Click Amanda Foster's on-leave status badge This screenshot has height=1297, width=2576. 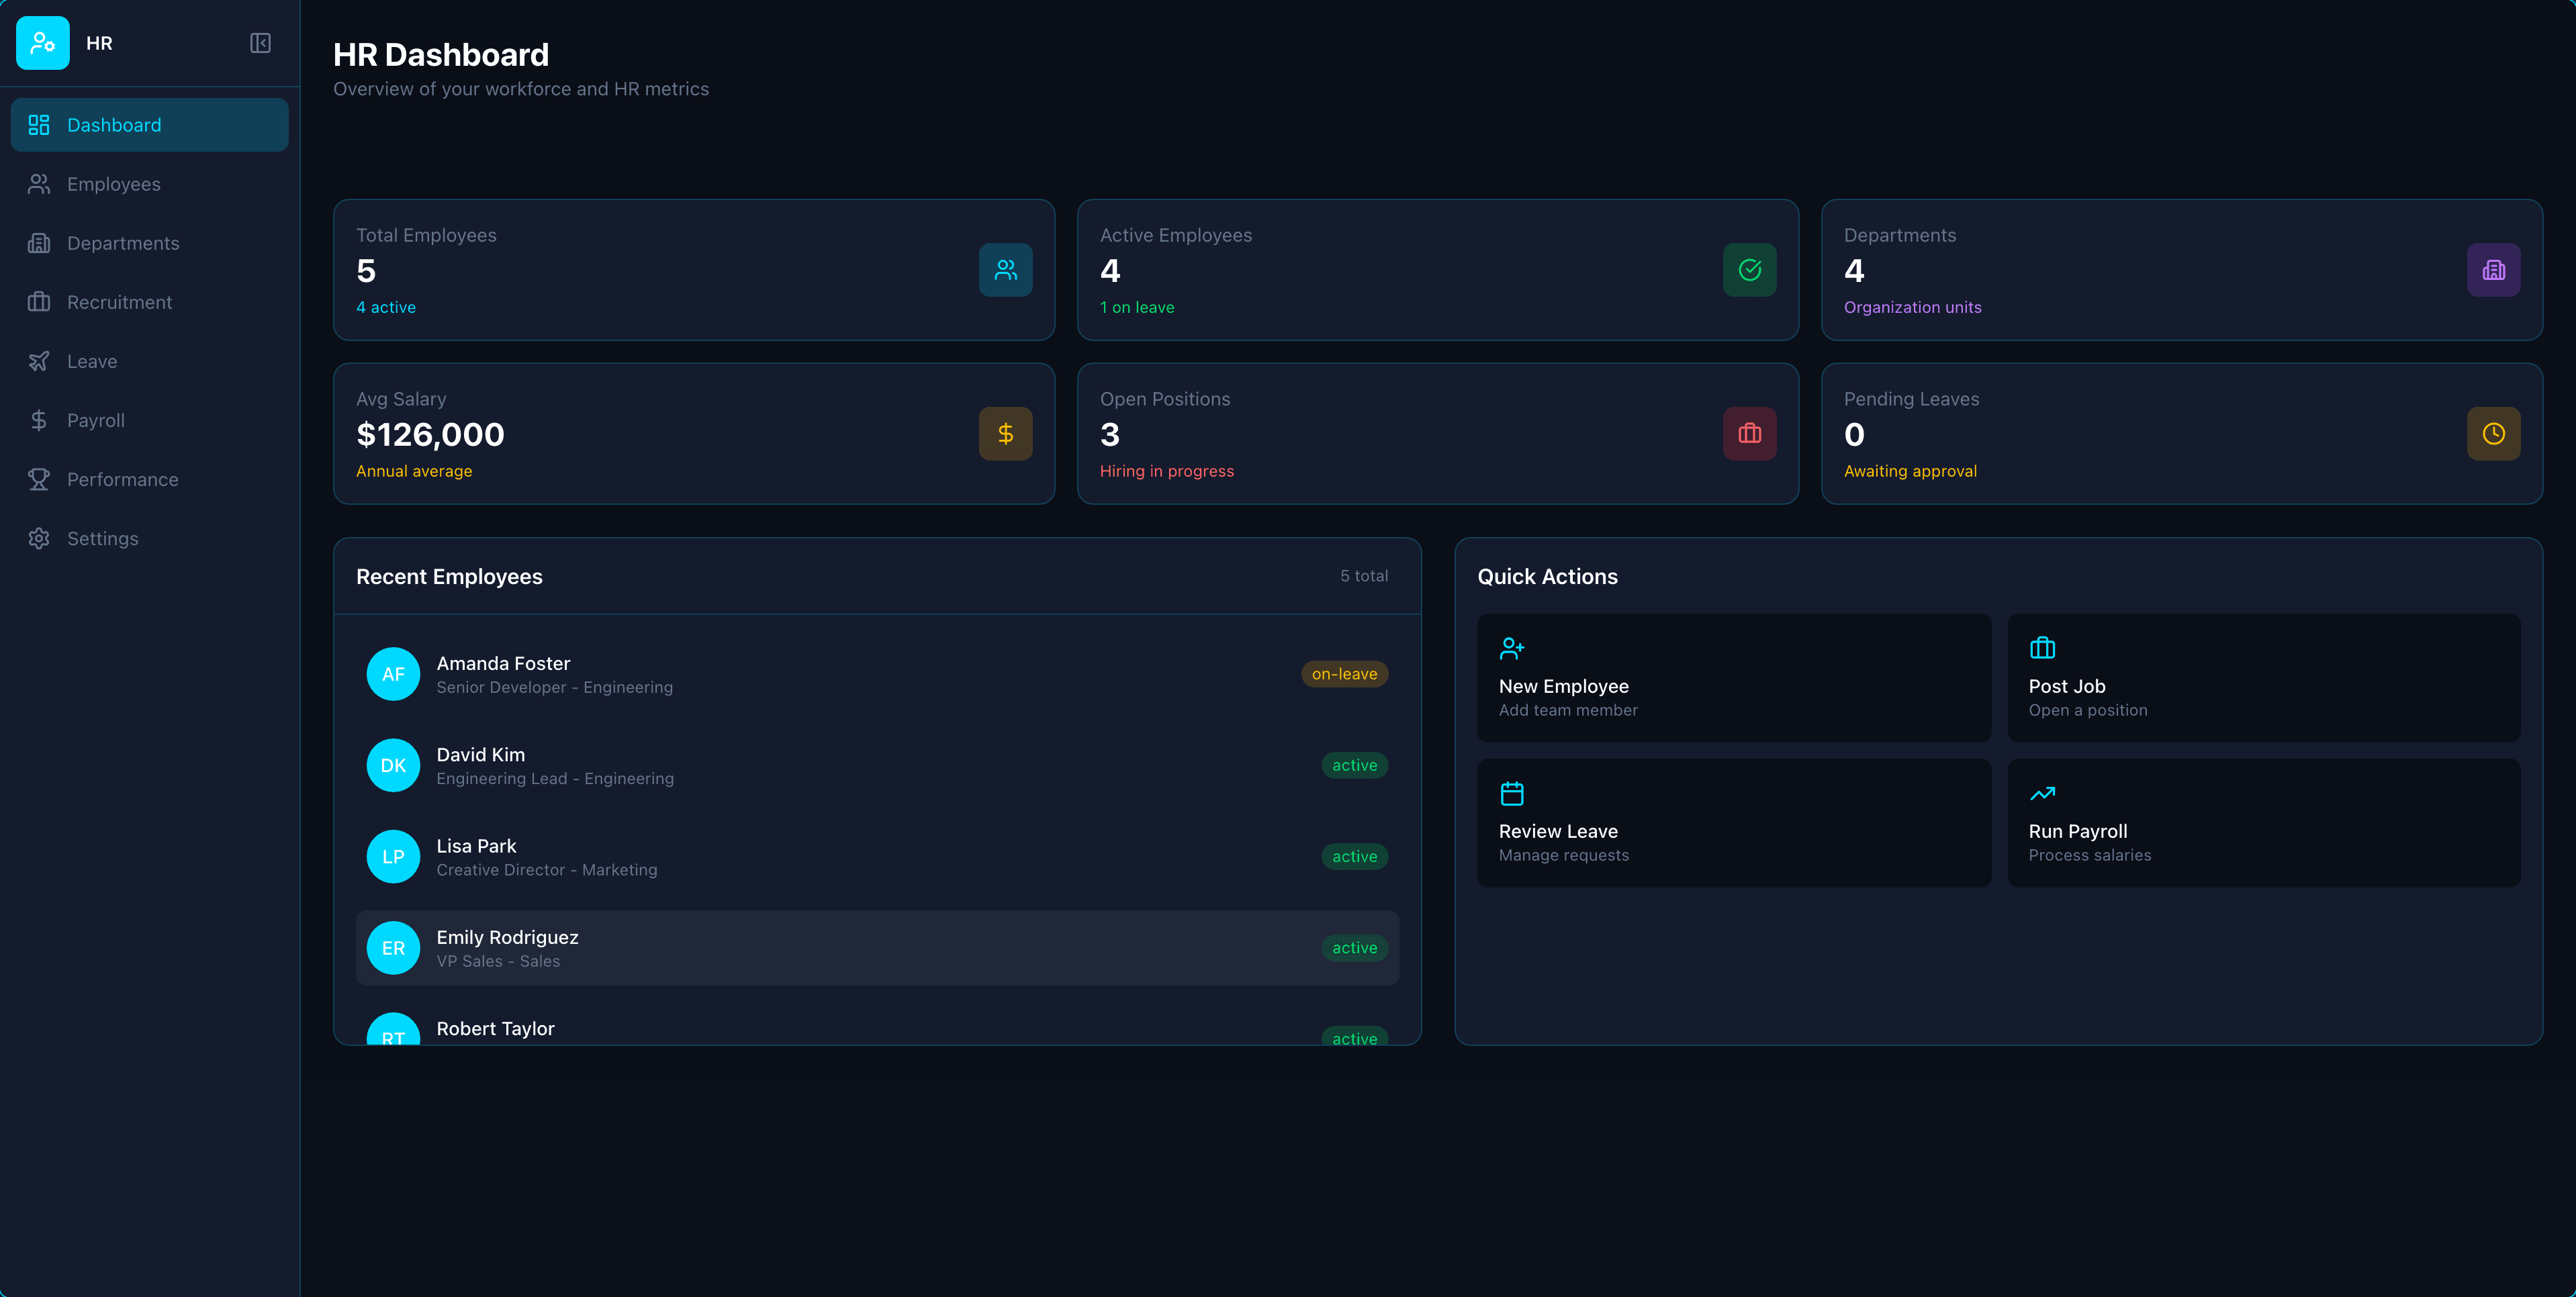tap(1344, 673)
